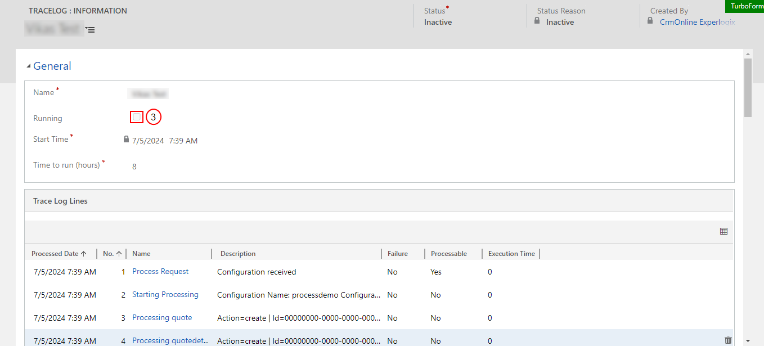Click the scrollbar up arrow

coord(748,54)
